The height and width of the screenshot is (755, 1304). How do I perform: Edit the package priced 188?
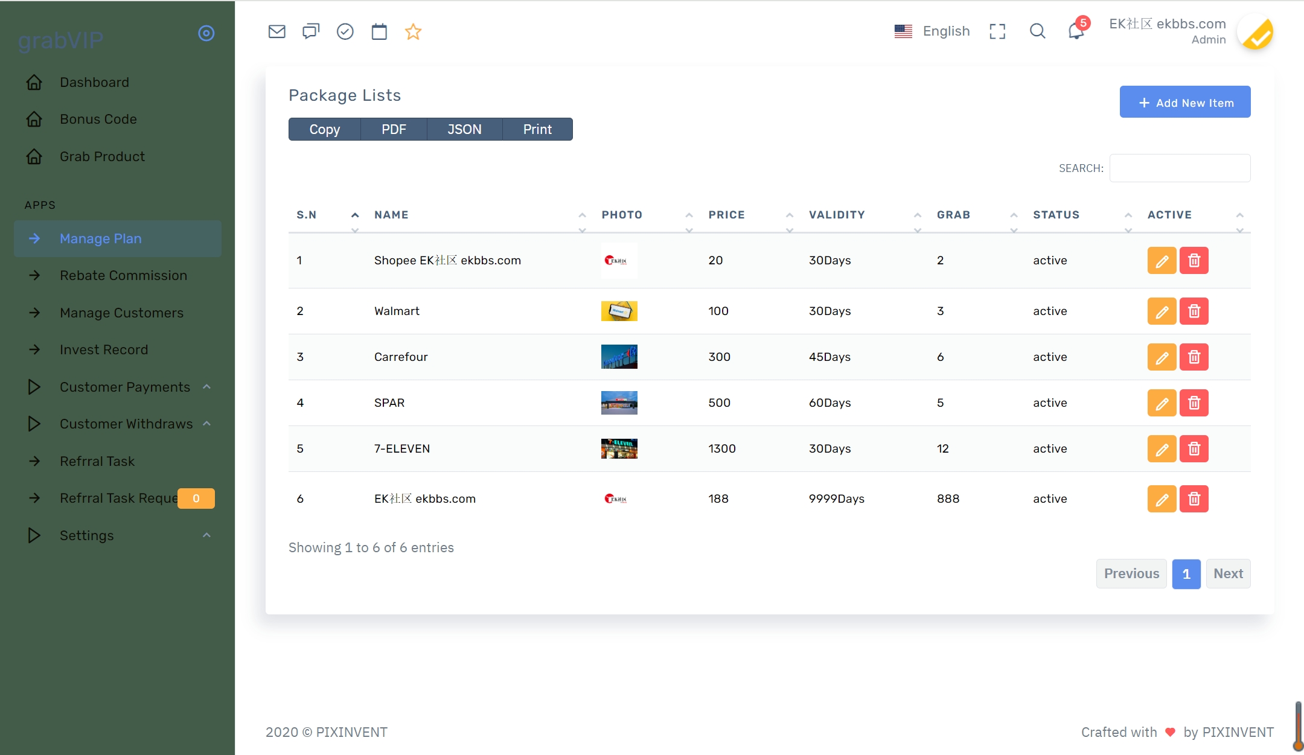(x=1162, y=499)
